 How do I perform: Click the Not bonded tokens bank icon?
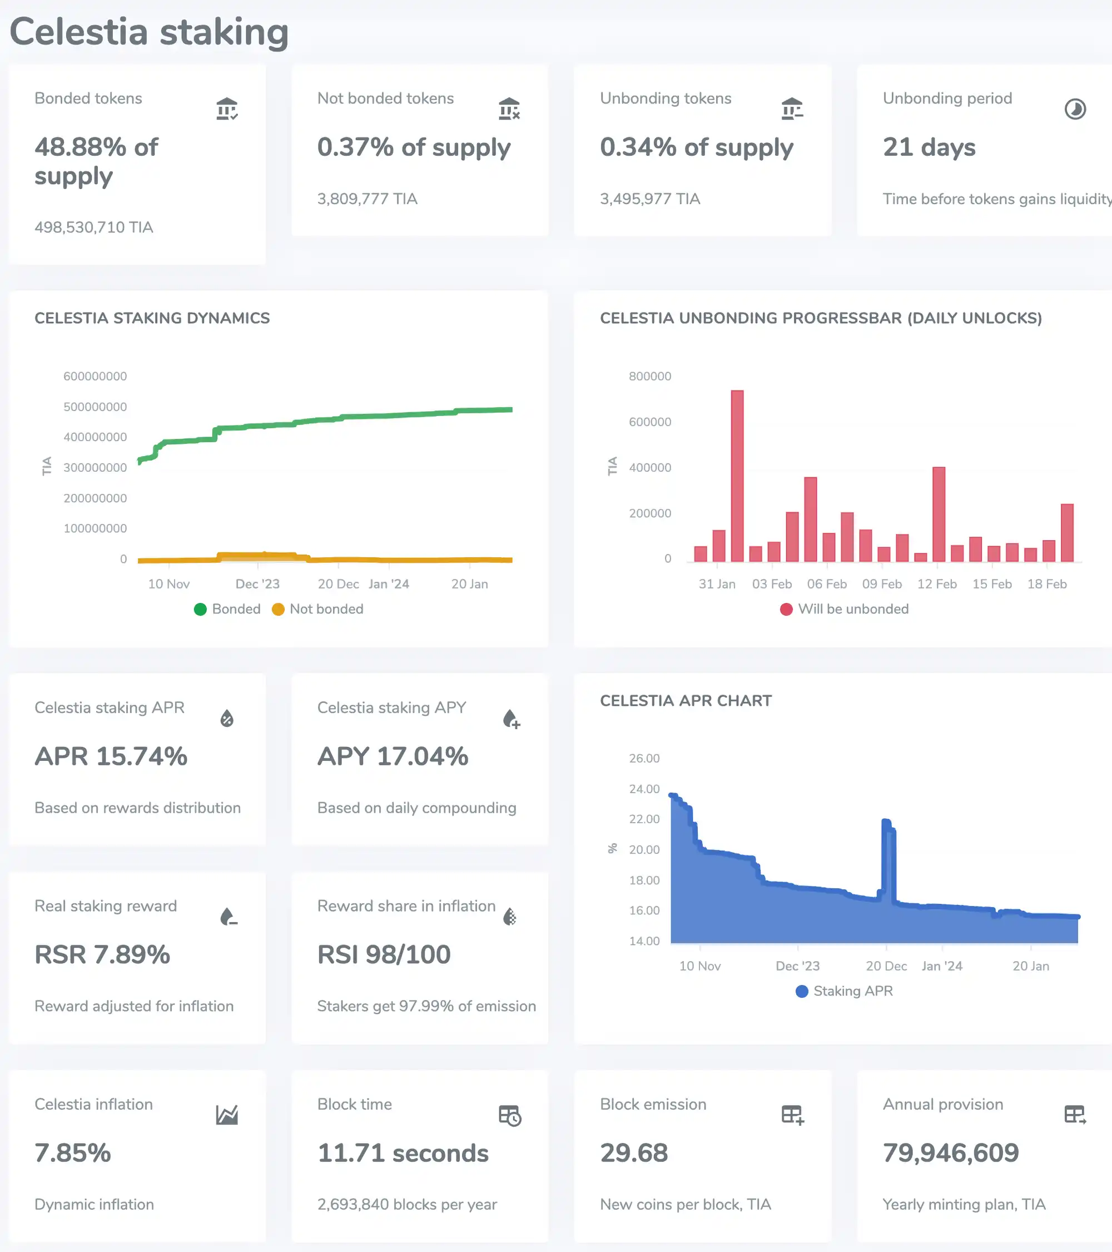click(509, 109)
